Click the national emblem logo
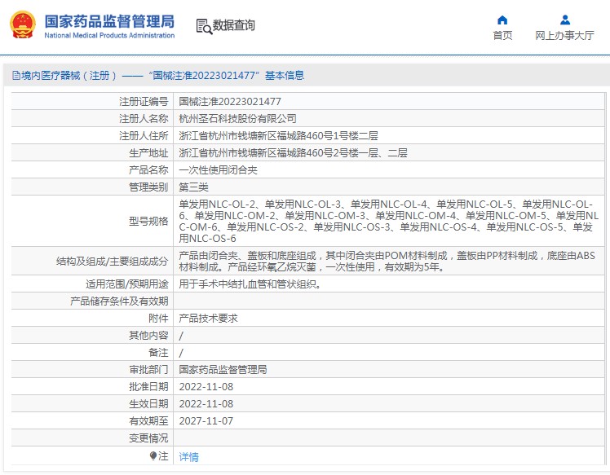Screen dimensions: 610x475 click(23, 25)
